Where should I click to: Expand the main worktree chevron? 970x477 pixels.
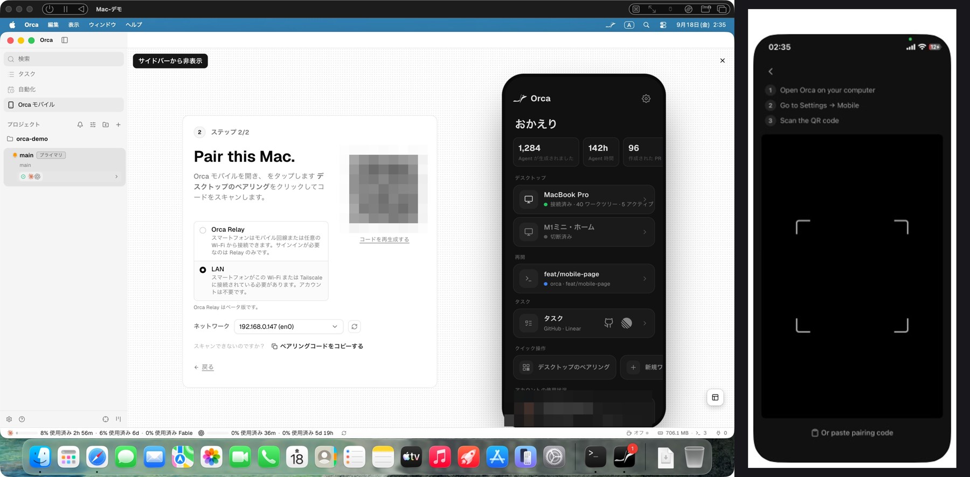pyautogui.click(x=116, y=177)
